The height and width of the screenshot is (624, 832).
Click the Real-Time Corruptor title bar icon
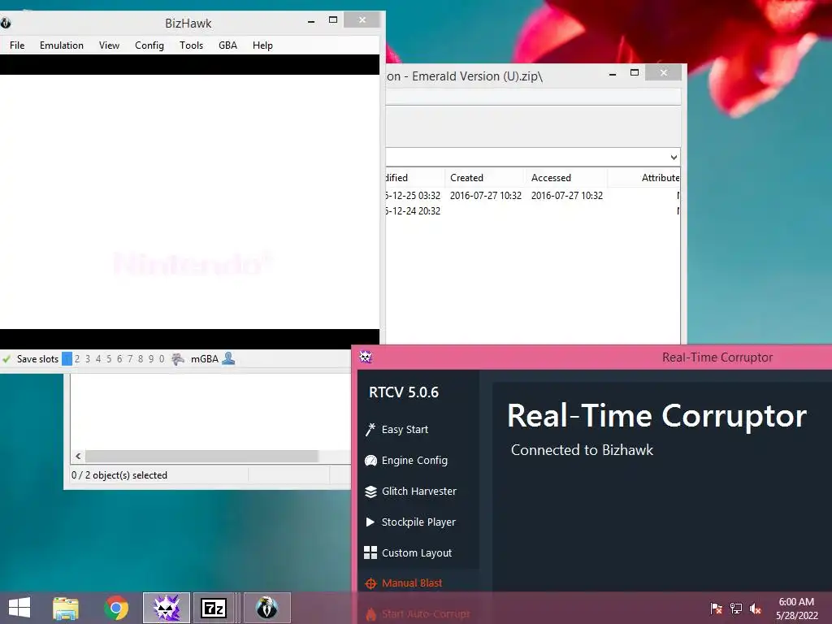pos(366,357)
